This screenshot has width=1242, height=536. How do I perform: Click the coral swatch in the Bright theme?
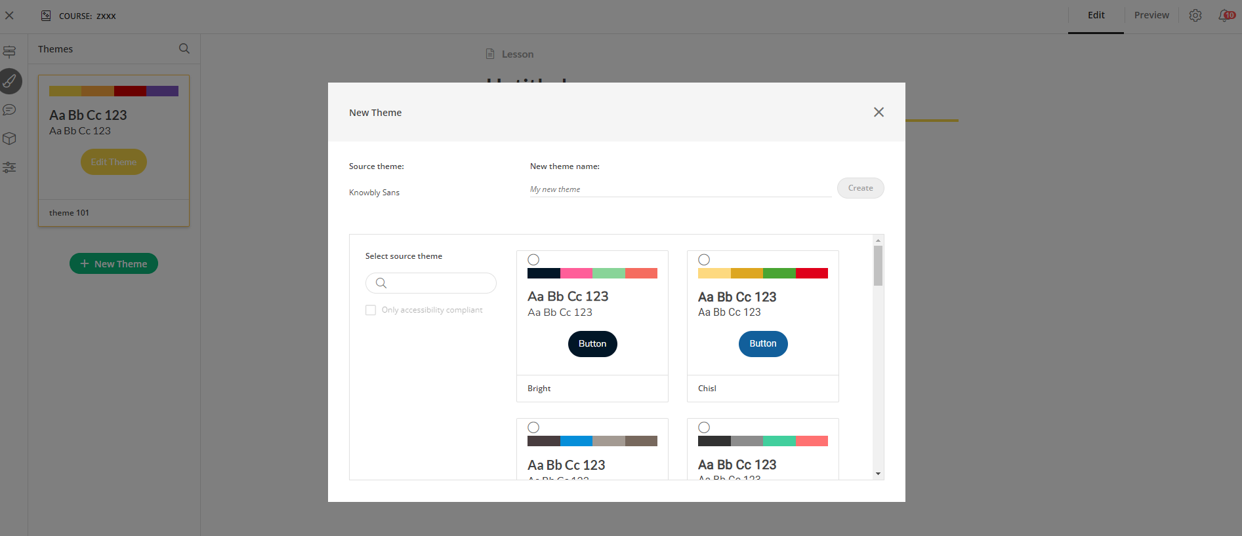pyautogui.click(x=641, y=273)
